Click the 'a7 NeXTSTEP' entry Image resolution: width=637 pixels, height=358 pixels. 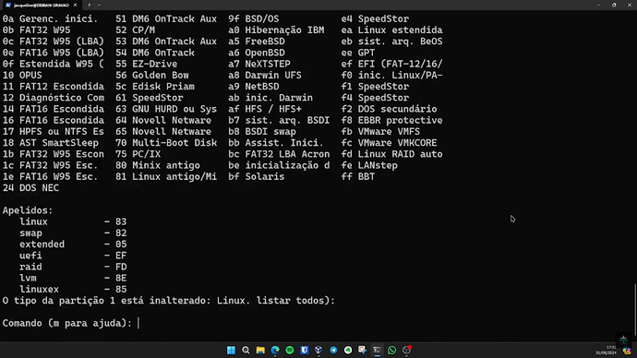tap(259, 64)
